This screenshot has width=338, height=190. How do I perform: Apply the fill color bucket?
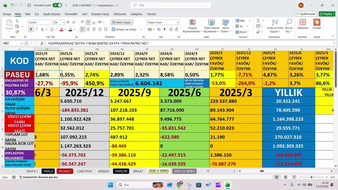62,29
